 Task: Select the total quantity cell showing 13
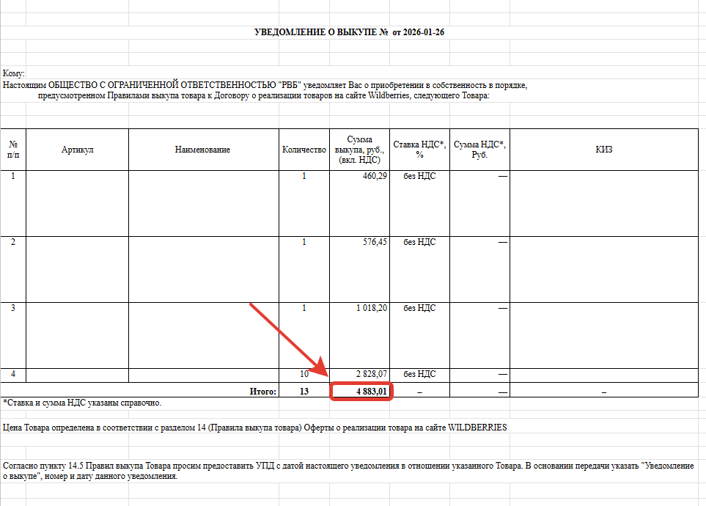pos(304,392)
